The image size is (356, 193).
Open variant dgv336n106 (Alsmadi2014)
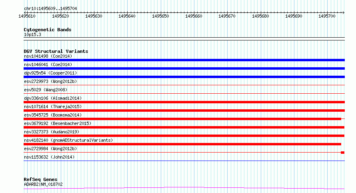point(53,98)
